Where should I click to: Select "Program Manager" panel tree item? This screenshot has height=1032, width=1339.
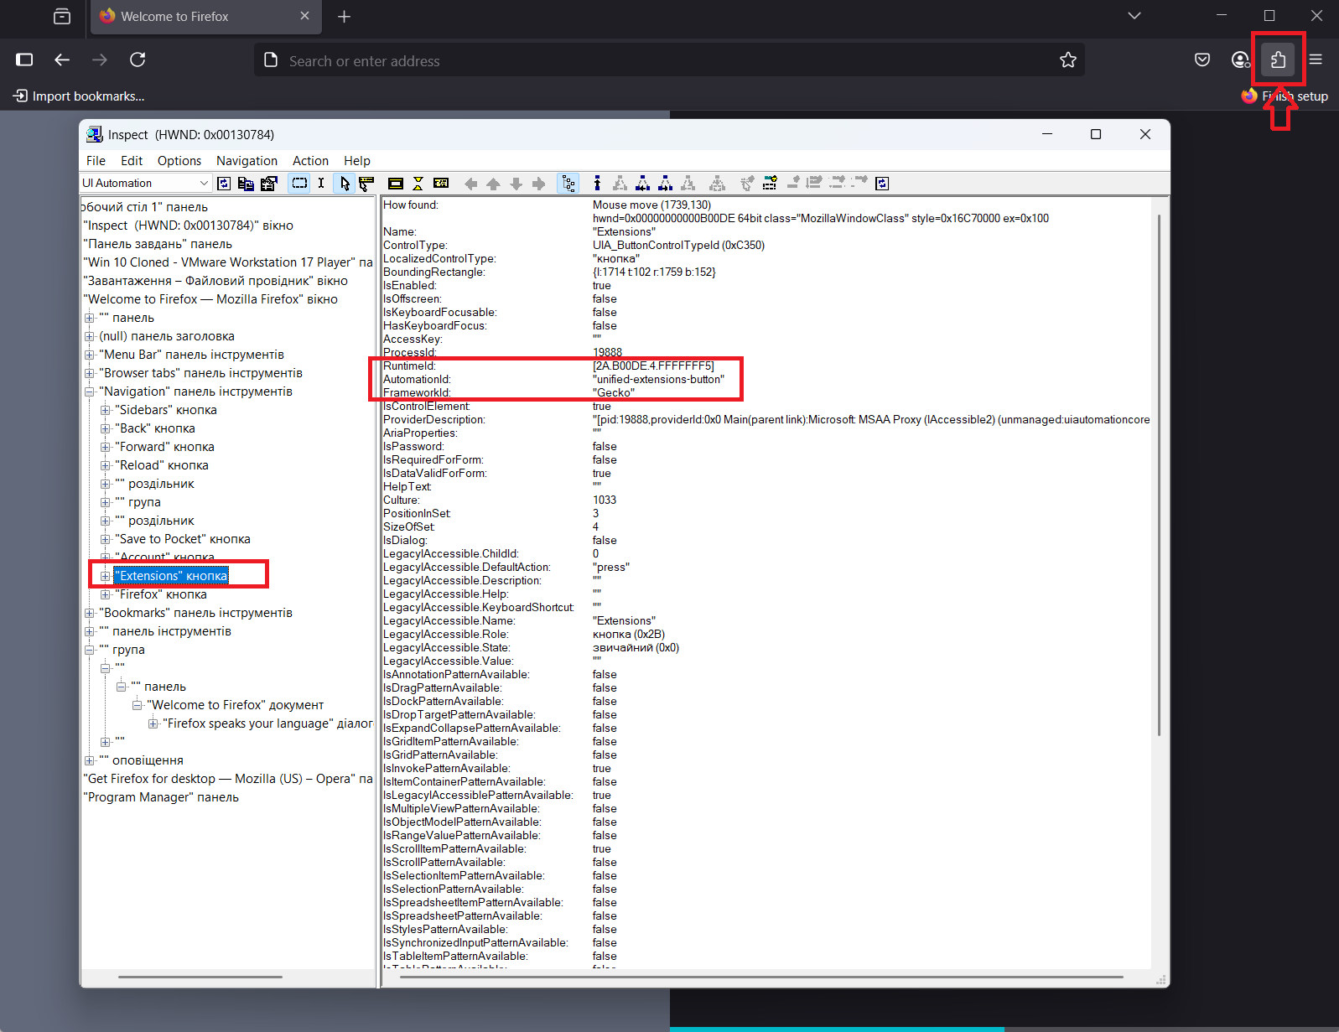tap(161, 797)
